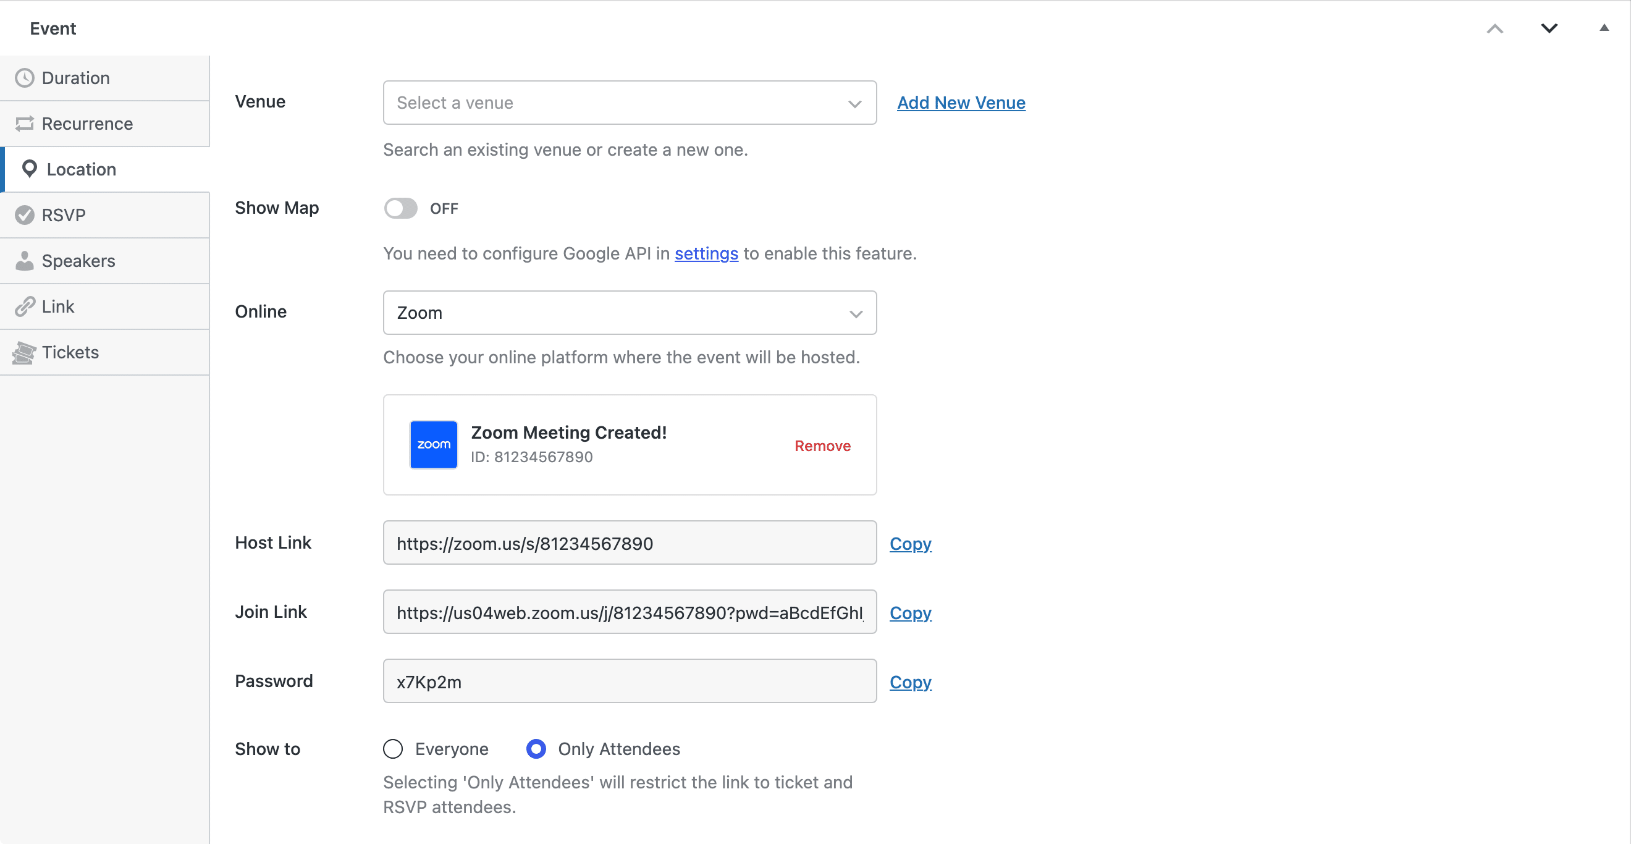Click the Password field
Image resolution: width=1631 pixels, height=844 pixels.
coord(630,681)
